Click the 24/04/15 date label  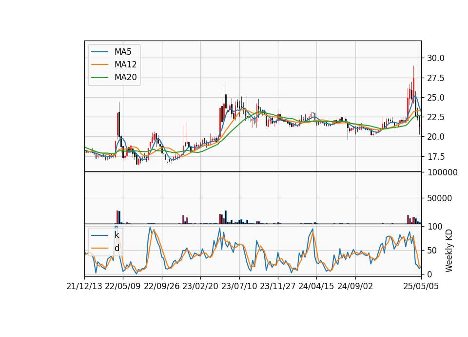click(316, 286)
